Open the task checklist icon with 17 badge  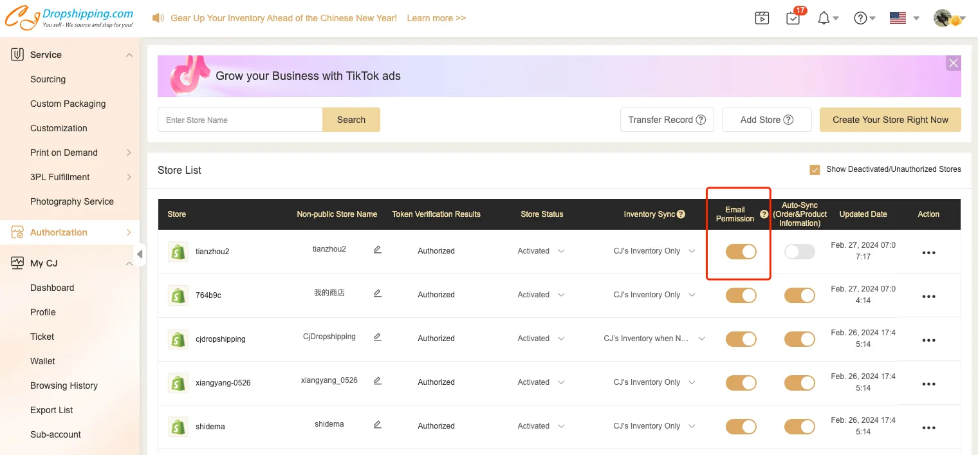(x=793, y=18)
